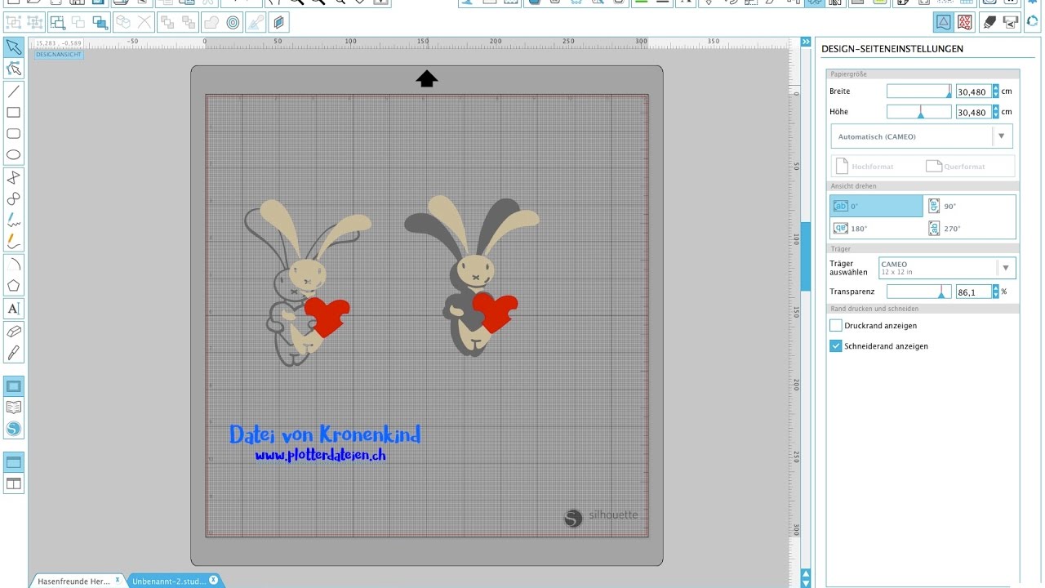
Task: Open Cut Settings red triangles icon
Action: coord(965,22)
